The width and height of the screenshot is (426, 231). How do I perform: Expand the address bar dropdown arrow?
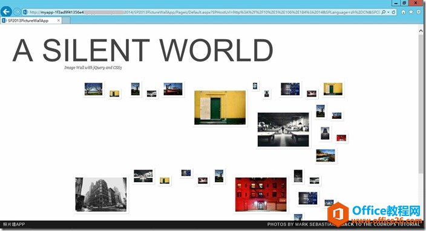point(388,12)
